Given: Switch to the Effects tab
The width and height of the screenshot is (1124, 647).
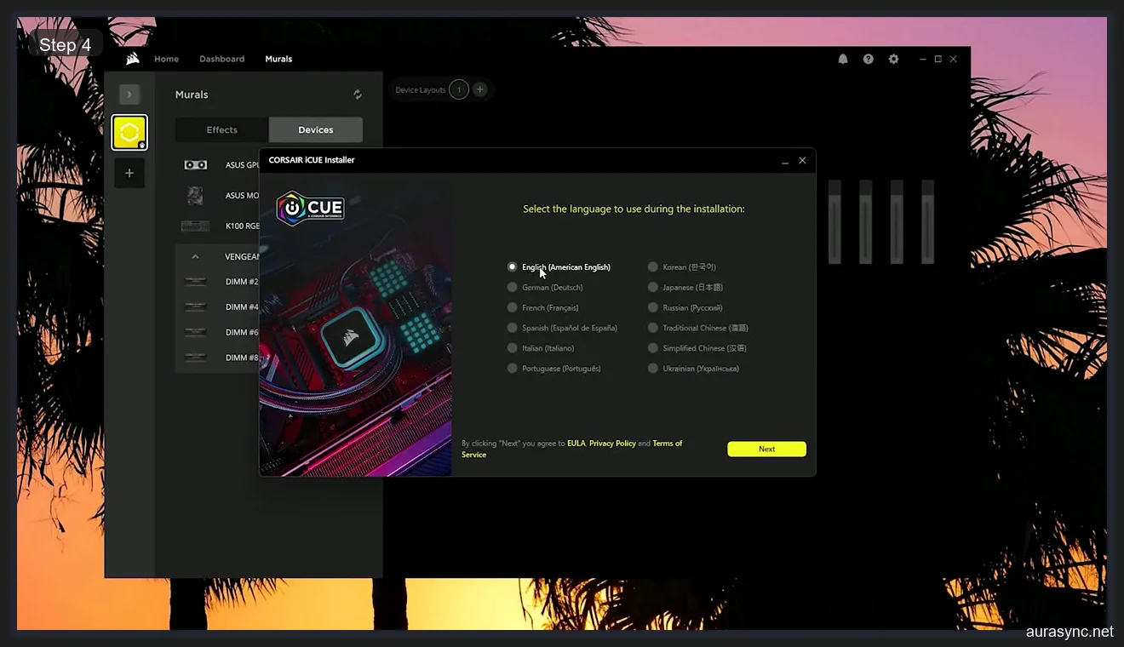Looking at the screenshot, I should (221, 129).
